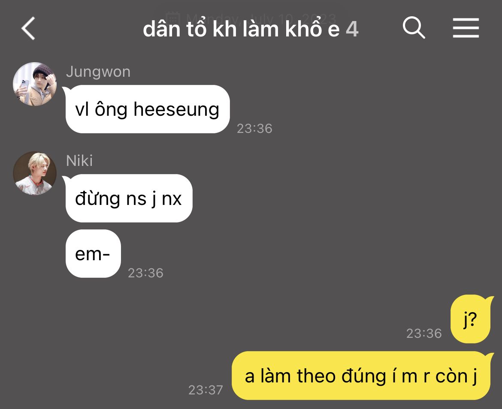Select Niki's em- message bubble

(x=93, y=253)
